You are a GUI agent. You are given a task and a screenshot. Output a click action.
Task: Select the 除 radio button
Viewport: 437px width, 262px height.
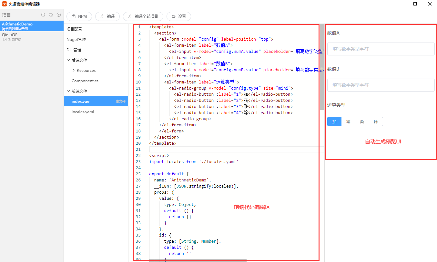pos(376,121)
